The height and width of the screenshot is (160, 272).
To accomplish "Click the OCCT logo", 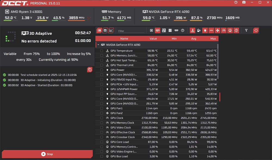I will pyautogui.click(x=15, y=3).
